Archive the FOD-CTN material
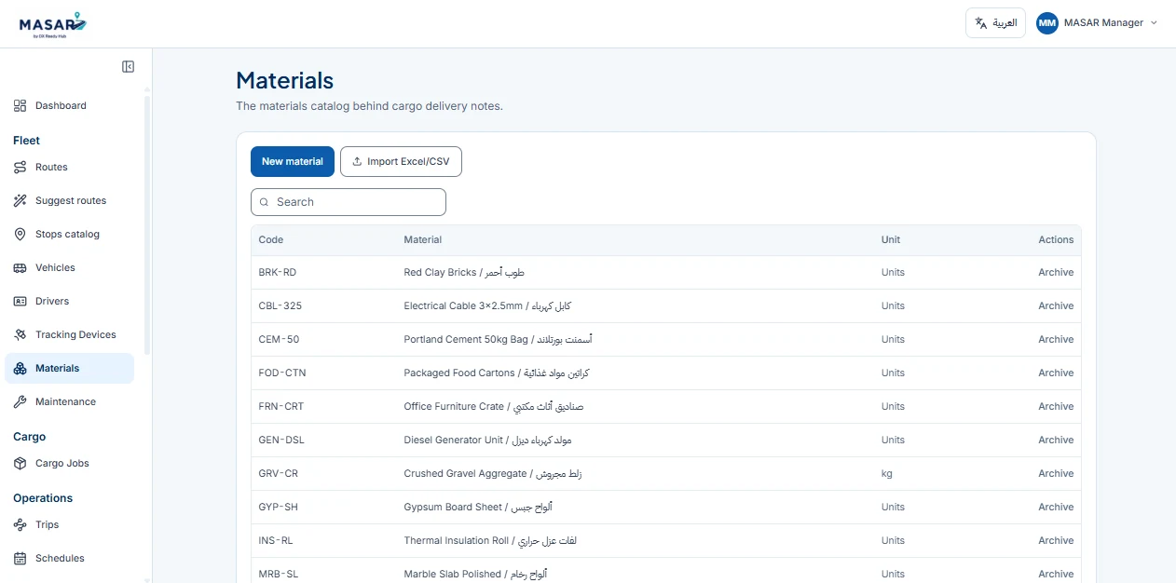1176x583 pixels. click(1056, 373)
